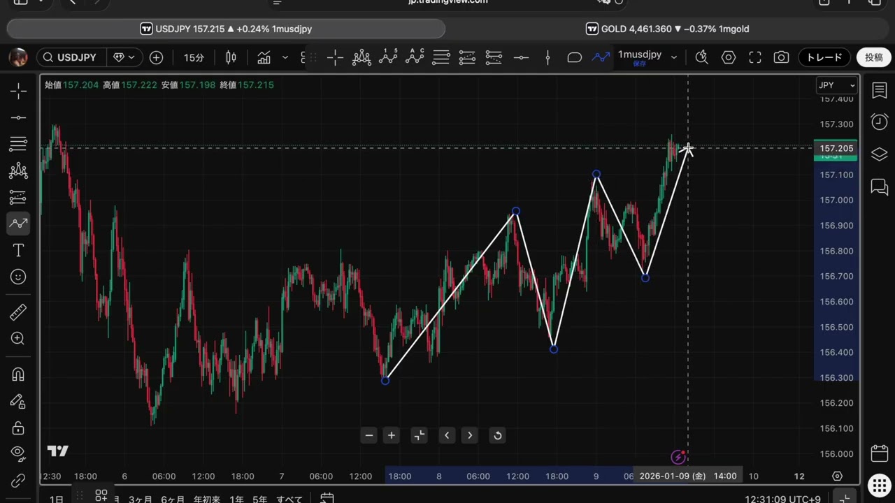Expand the JPY currency dropdown

pyautogui.click(x=838, y=85)
